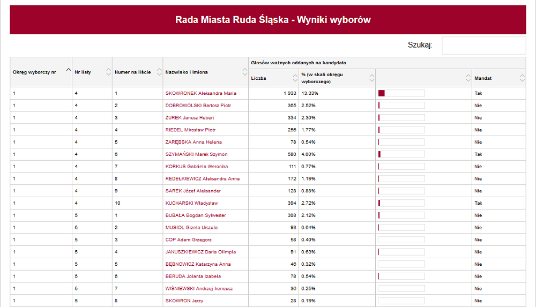This screenshot has height=307, width=536.
Task: Sort by Okręg wyborczy nr column arrow
Action: (x=69, y=70)
